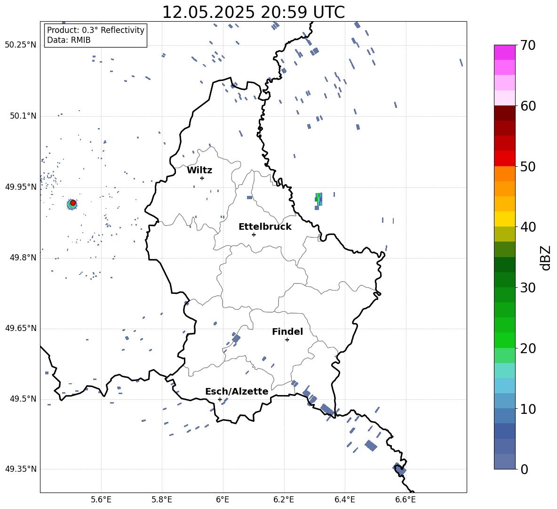This screenshot has width=557, height=509.
Task: Click the Product: 0.3° Reflectivity text
Action: (x=95, y=30)
